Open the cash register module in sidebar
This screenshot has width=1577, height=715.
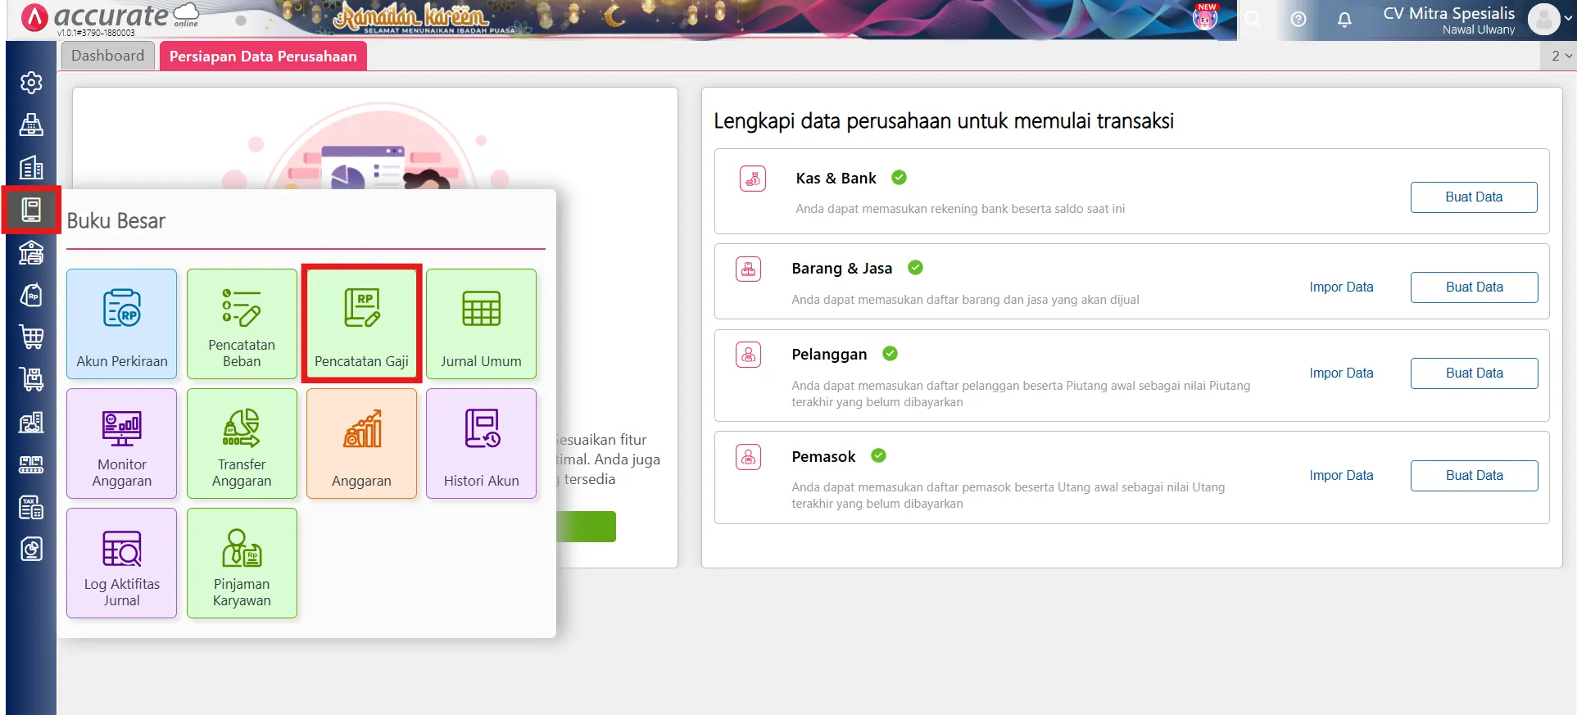click(x=31, y=125)
